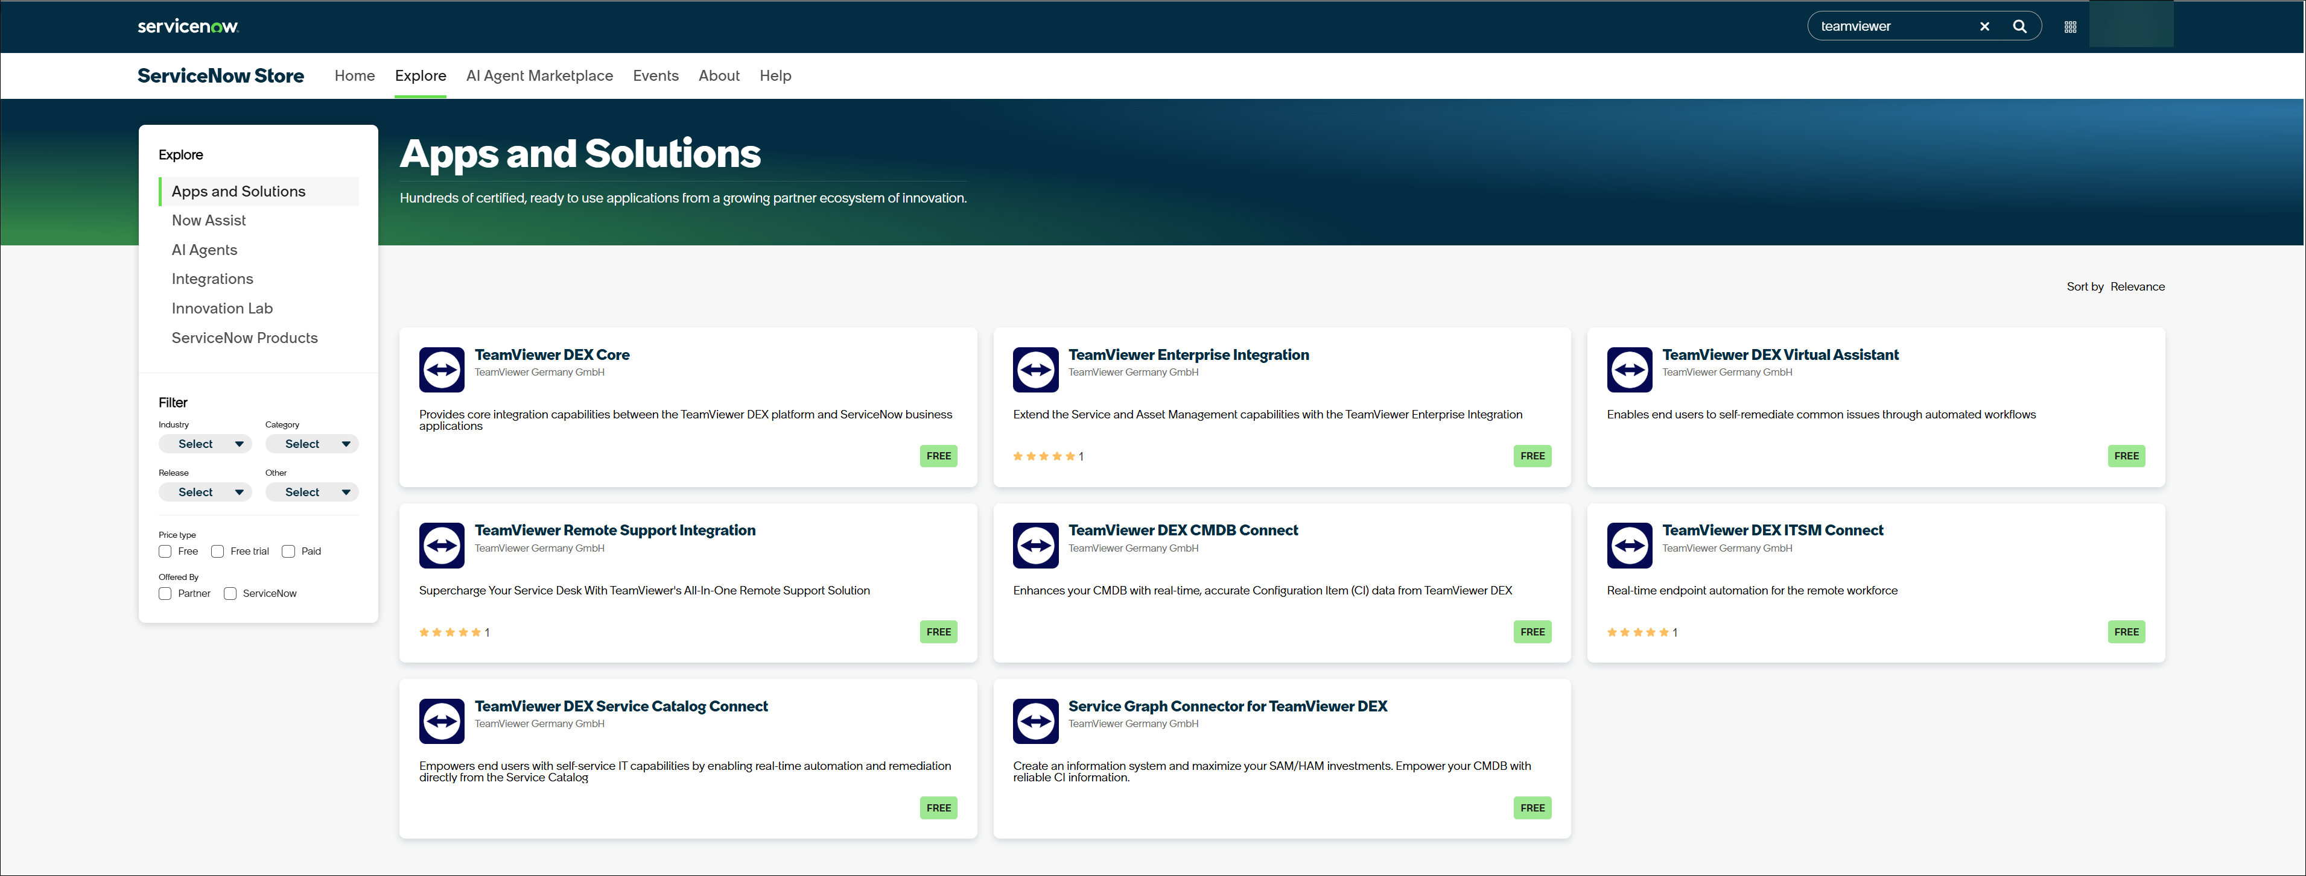This screenshot has height=876, width=2306.
Task: Click the DEX ITSM Connect description text
Action: (x=1752, y=591)
